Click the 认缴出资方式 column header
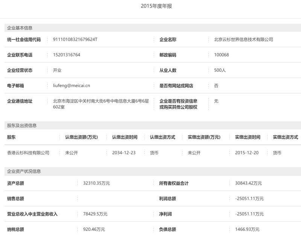 coord(163,137)
